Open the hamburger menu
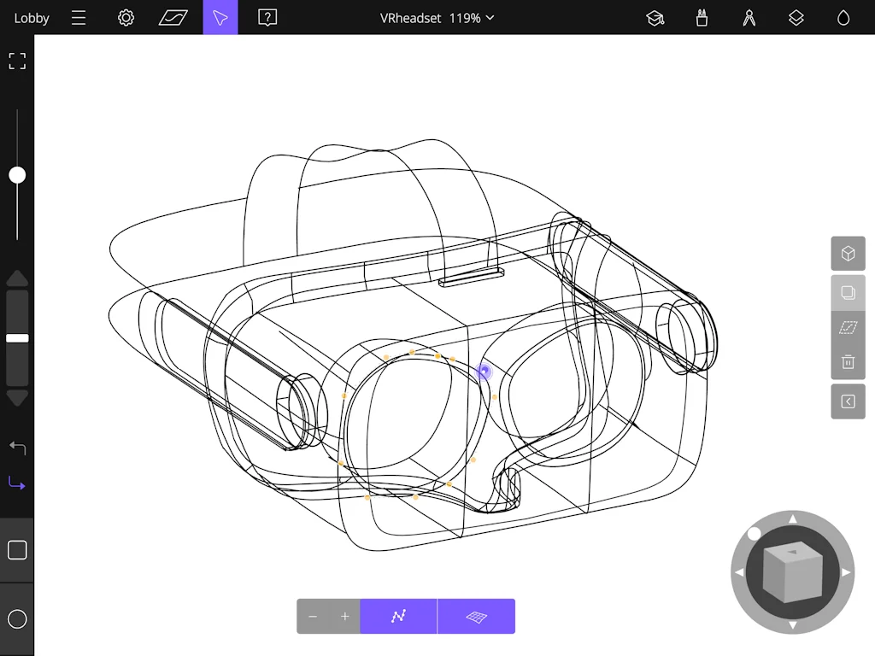Viewport: 875px width, 656px height. [x=78, y=17]
